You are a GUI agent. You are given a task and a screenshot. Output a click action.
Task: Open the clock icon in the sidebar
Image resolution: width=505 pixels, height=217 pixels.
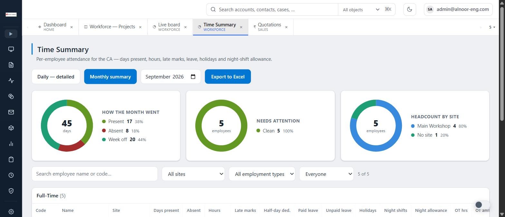(11, 175)
